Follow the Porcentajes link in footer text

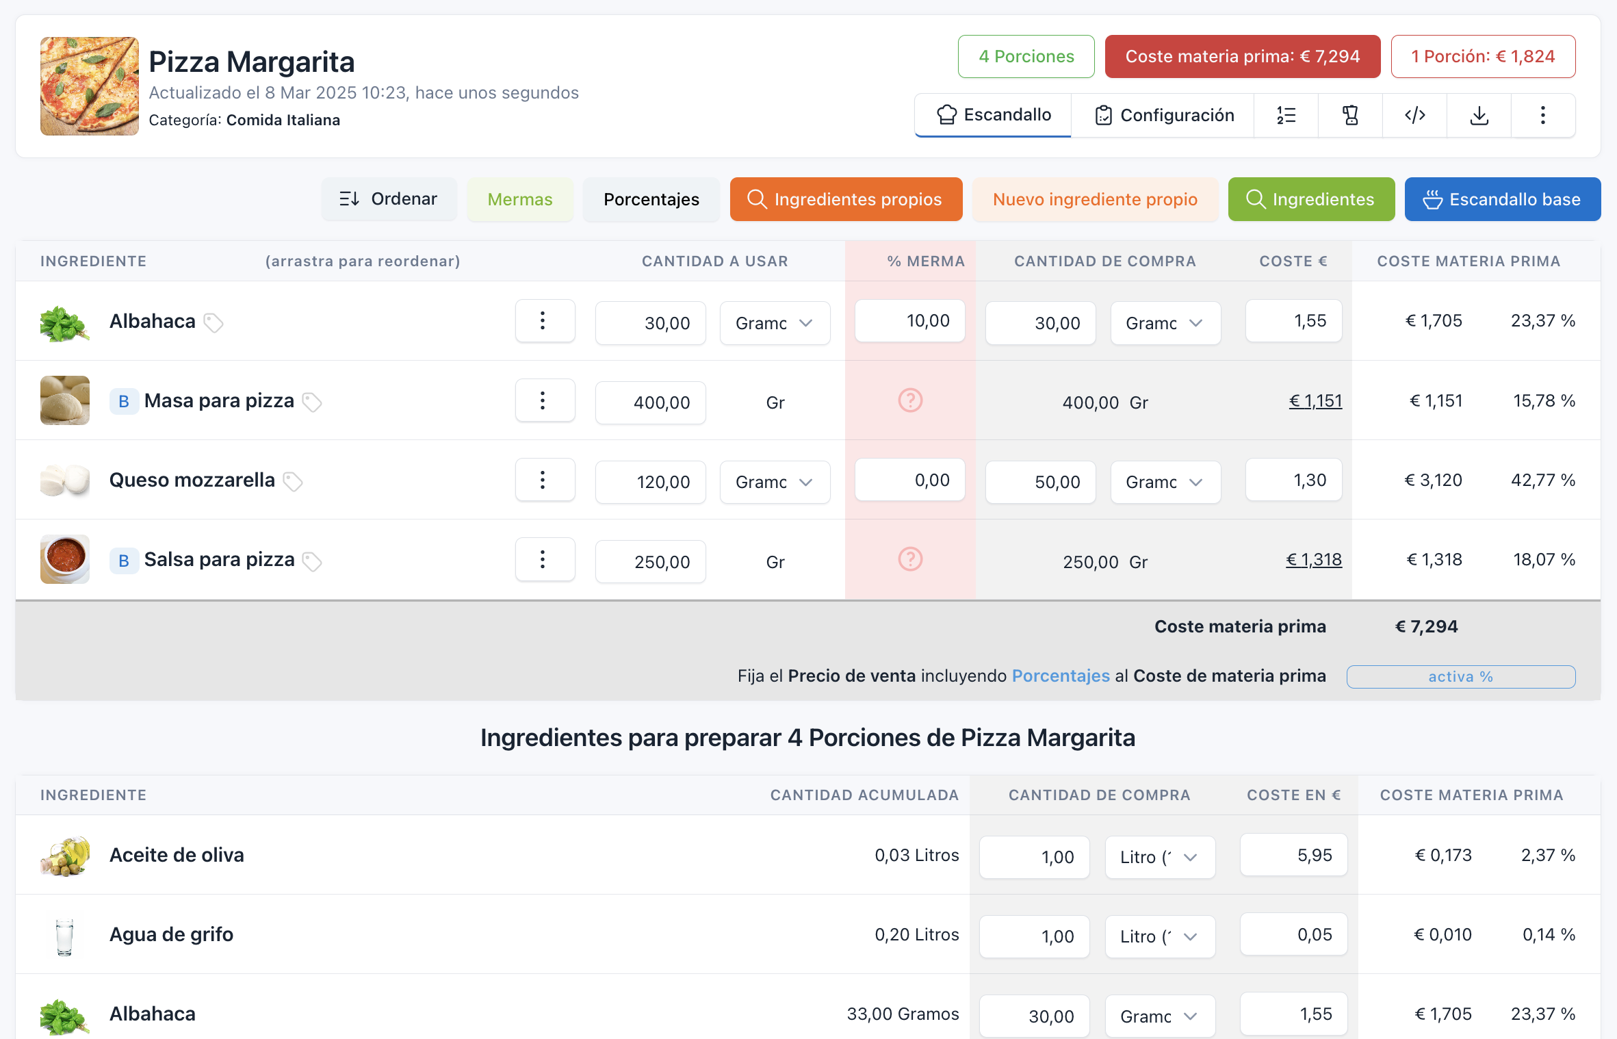[1061, 676]
